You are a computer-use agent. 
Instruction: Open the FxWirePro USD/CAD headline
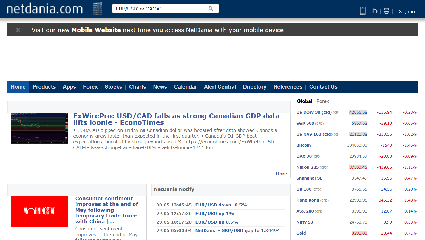pyautogui.click(x=176, y=119)
